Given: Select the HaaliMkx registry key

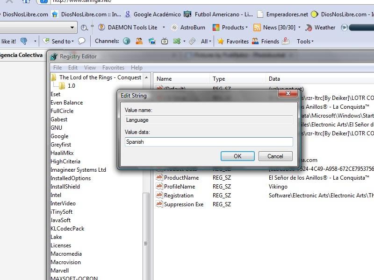Looking at the screenshot, I should [62, 153].
